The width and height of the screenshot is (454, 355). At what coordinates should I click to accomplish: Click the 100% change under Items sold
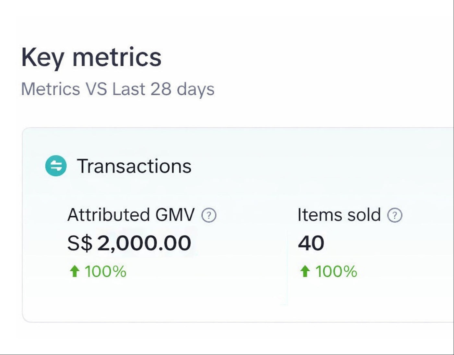[x=336, y=271]
